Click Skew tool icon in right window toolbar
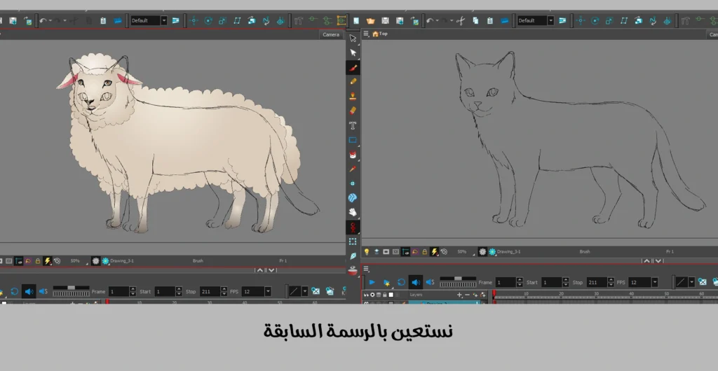Image resolution: width=718 pixels, height=371 pixels. (623, 20)
